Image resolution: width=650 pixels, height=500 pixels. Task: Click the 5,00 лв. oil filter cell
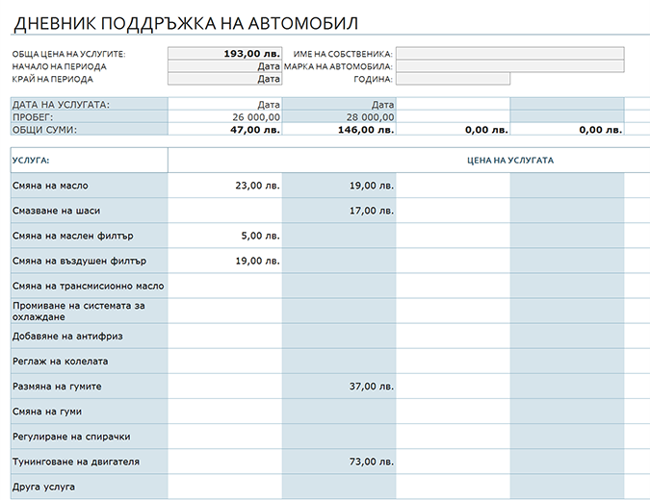tap(225, 236)
